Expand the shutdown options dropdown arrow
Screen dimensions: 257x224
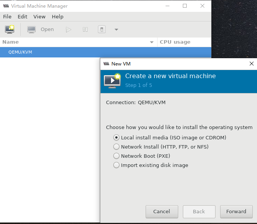coord(116,29)
